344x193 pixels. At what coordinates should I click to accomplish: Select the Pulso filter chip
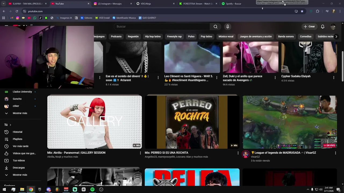click(x=191, y=36)
